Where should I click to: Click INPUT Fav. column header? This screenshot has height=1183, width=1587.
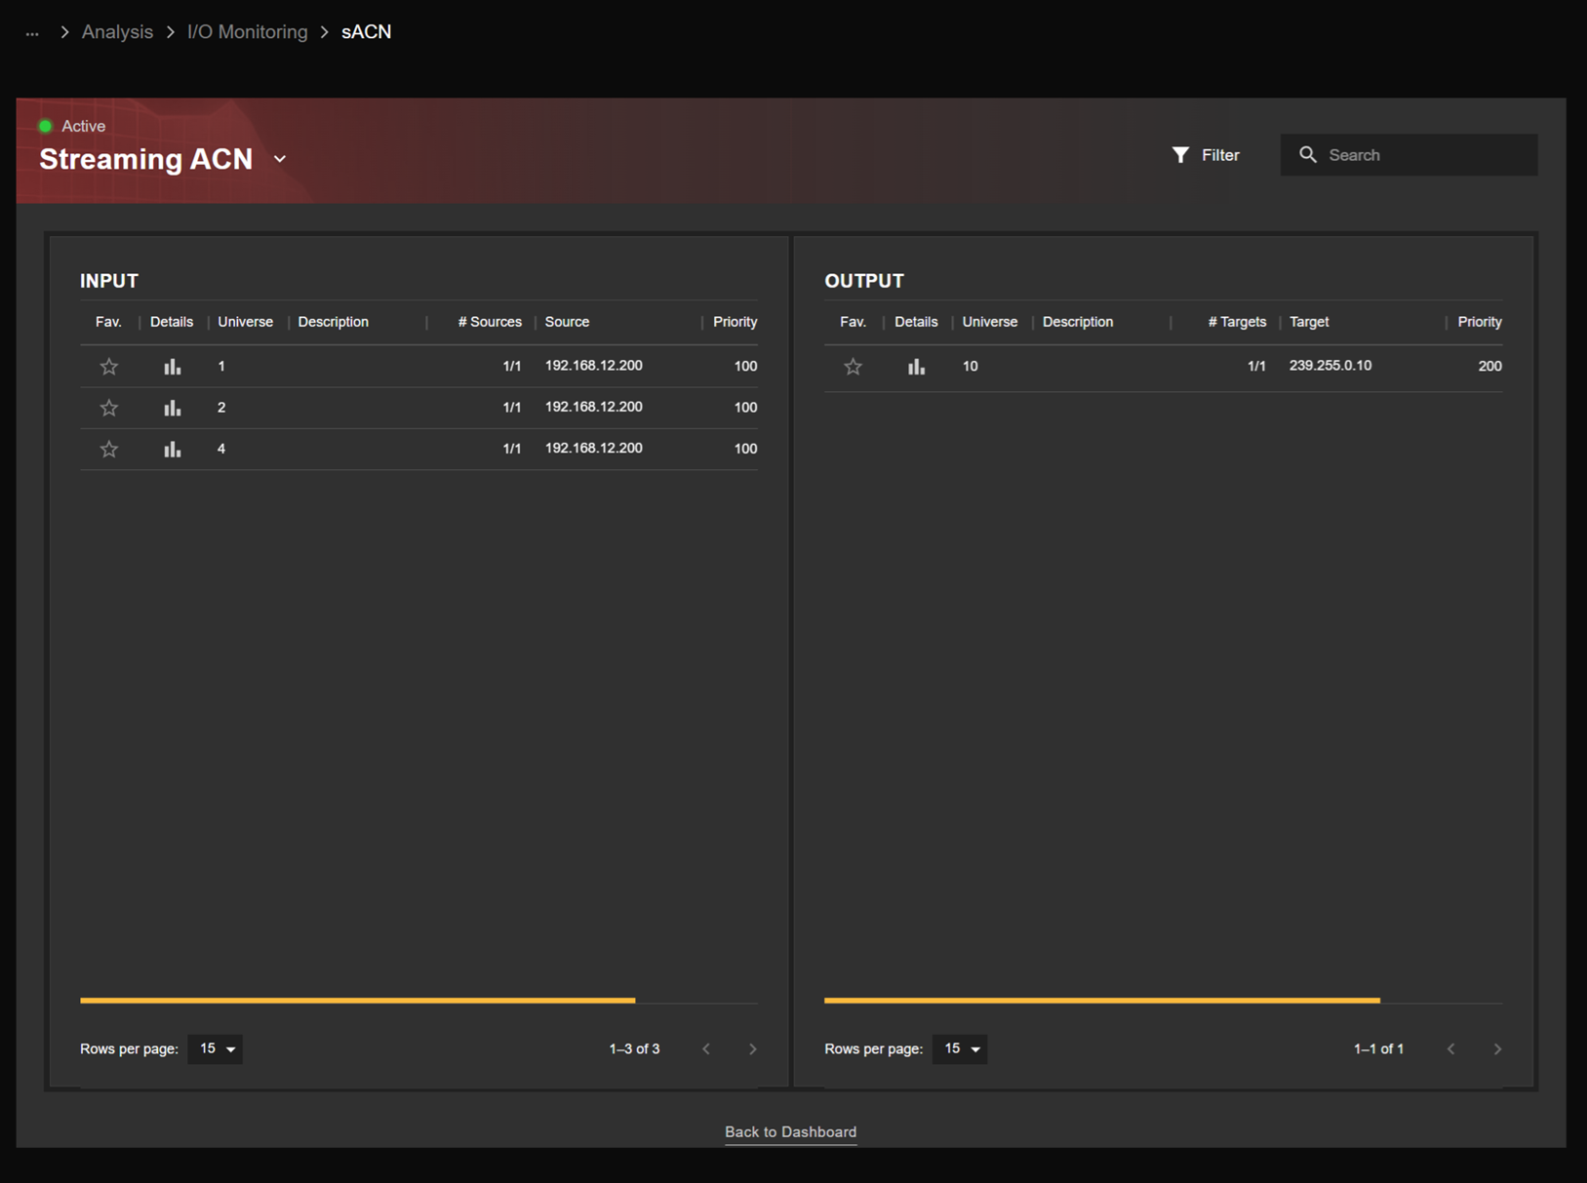click(108, 322)
